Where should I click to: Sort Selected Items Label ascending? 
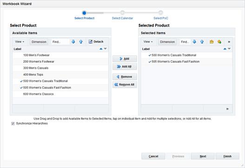point(225,49)
